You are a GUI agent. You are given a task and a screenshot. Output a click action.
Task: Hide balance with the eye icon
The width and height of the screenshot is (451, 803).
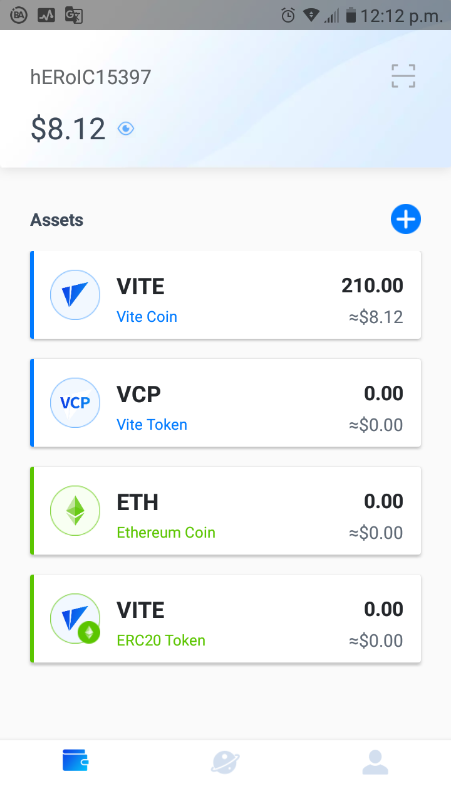point(126,129)
